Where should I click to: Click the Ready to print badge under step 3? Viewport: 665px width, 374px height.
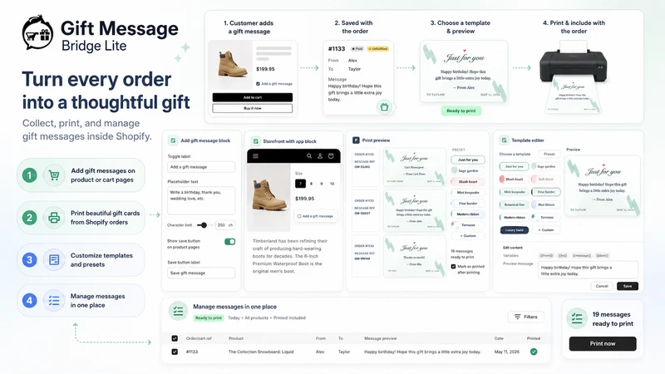(461, 111)
